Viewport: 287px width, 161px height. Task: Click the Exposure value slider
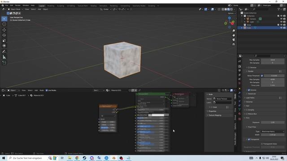[x=273, y=123]
